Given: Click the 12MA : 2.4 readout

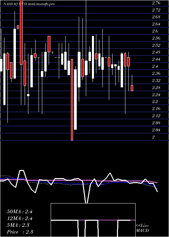Looking at the screenshot, I should tap(20, 218).
